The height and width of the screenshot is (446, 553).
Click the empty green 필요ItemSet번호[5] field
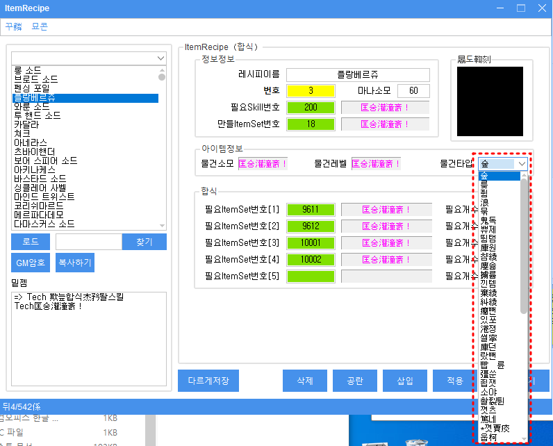tap(311, 276)
